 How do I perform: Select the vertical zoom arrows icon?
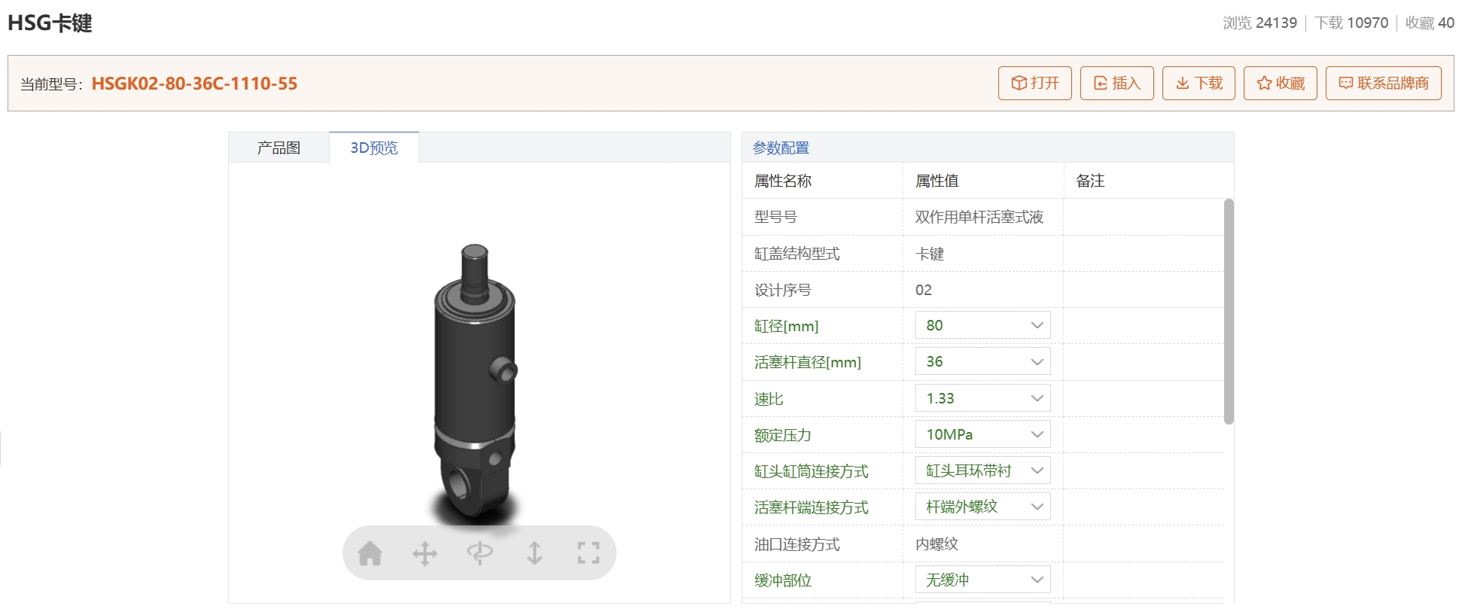click(x=535, y=553)
